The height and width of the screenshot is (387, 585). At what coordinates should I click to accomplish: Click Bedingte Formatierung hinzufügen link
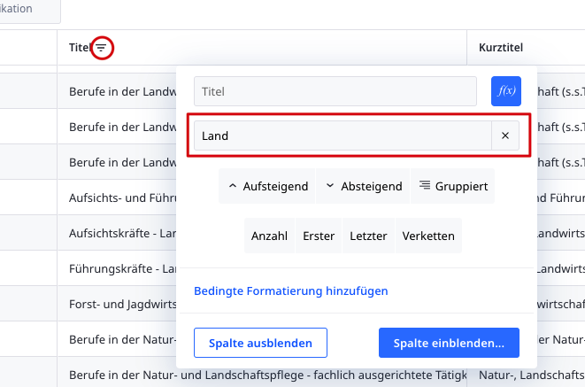[290, 290]
